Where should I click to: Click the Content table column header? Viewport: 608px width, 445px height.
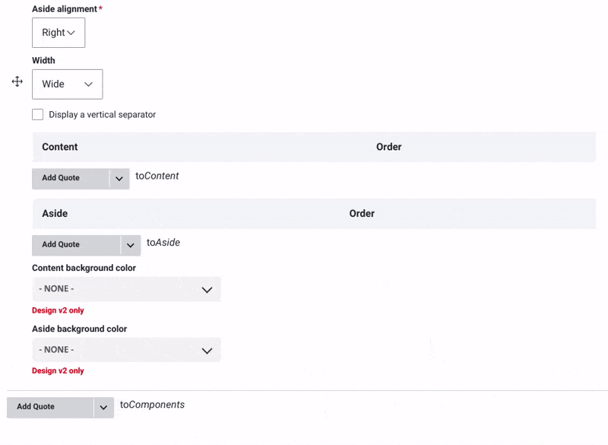(x=60, y=147)
